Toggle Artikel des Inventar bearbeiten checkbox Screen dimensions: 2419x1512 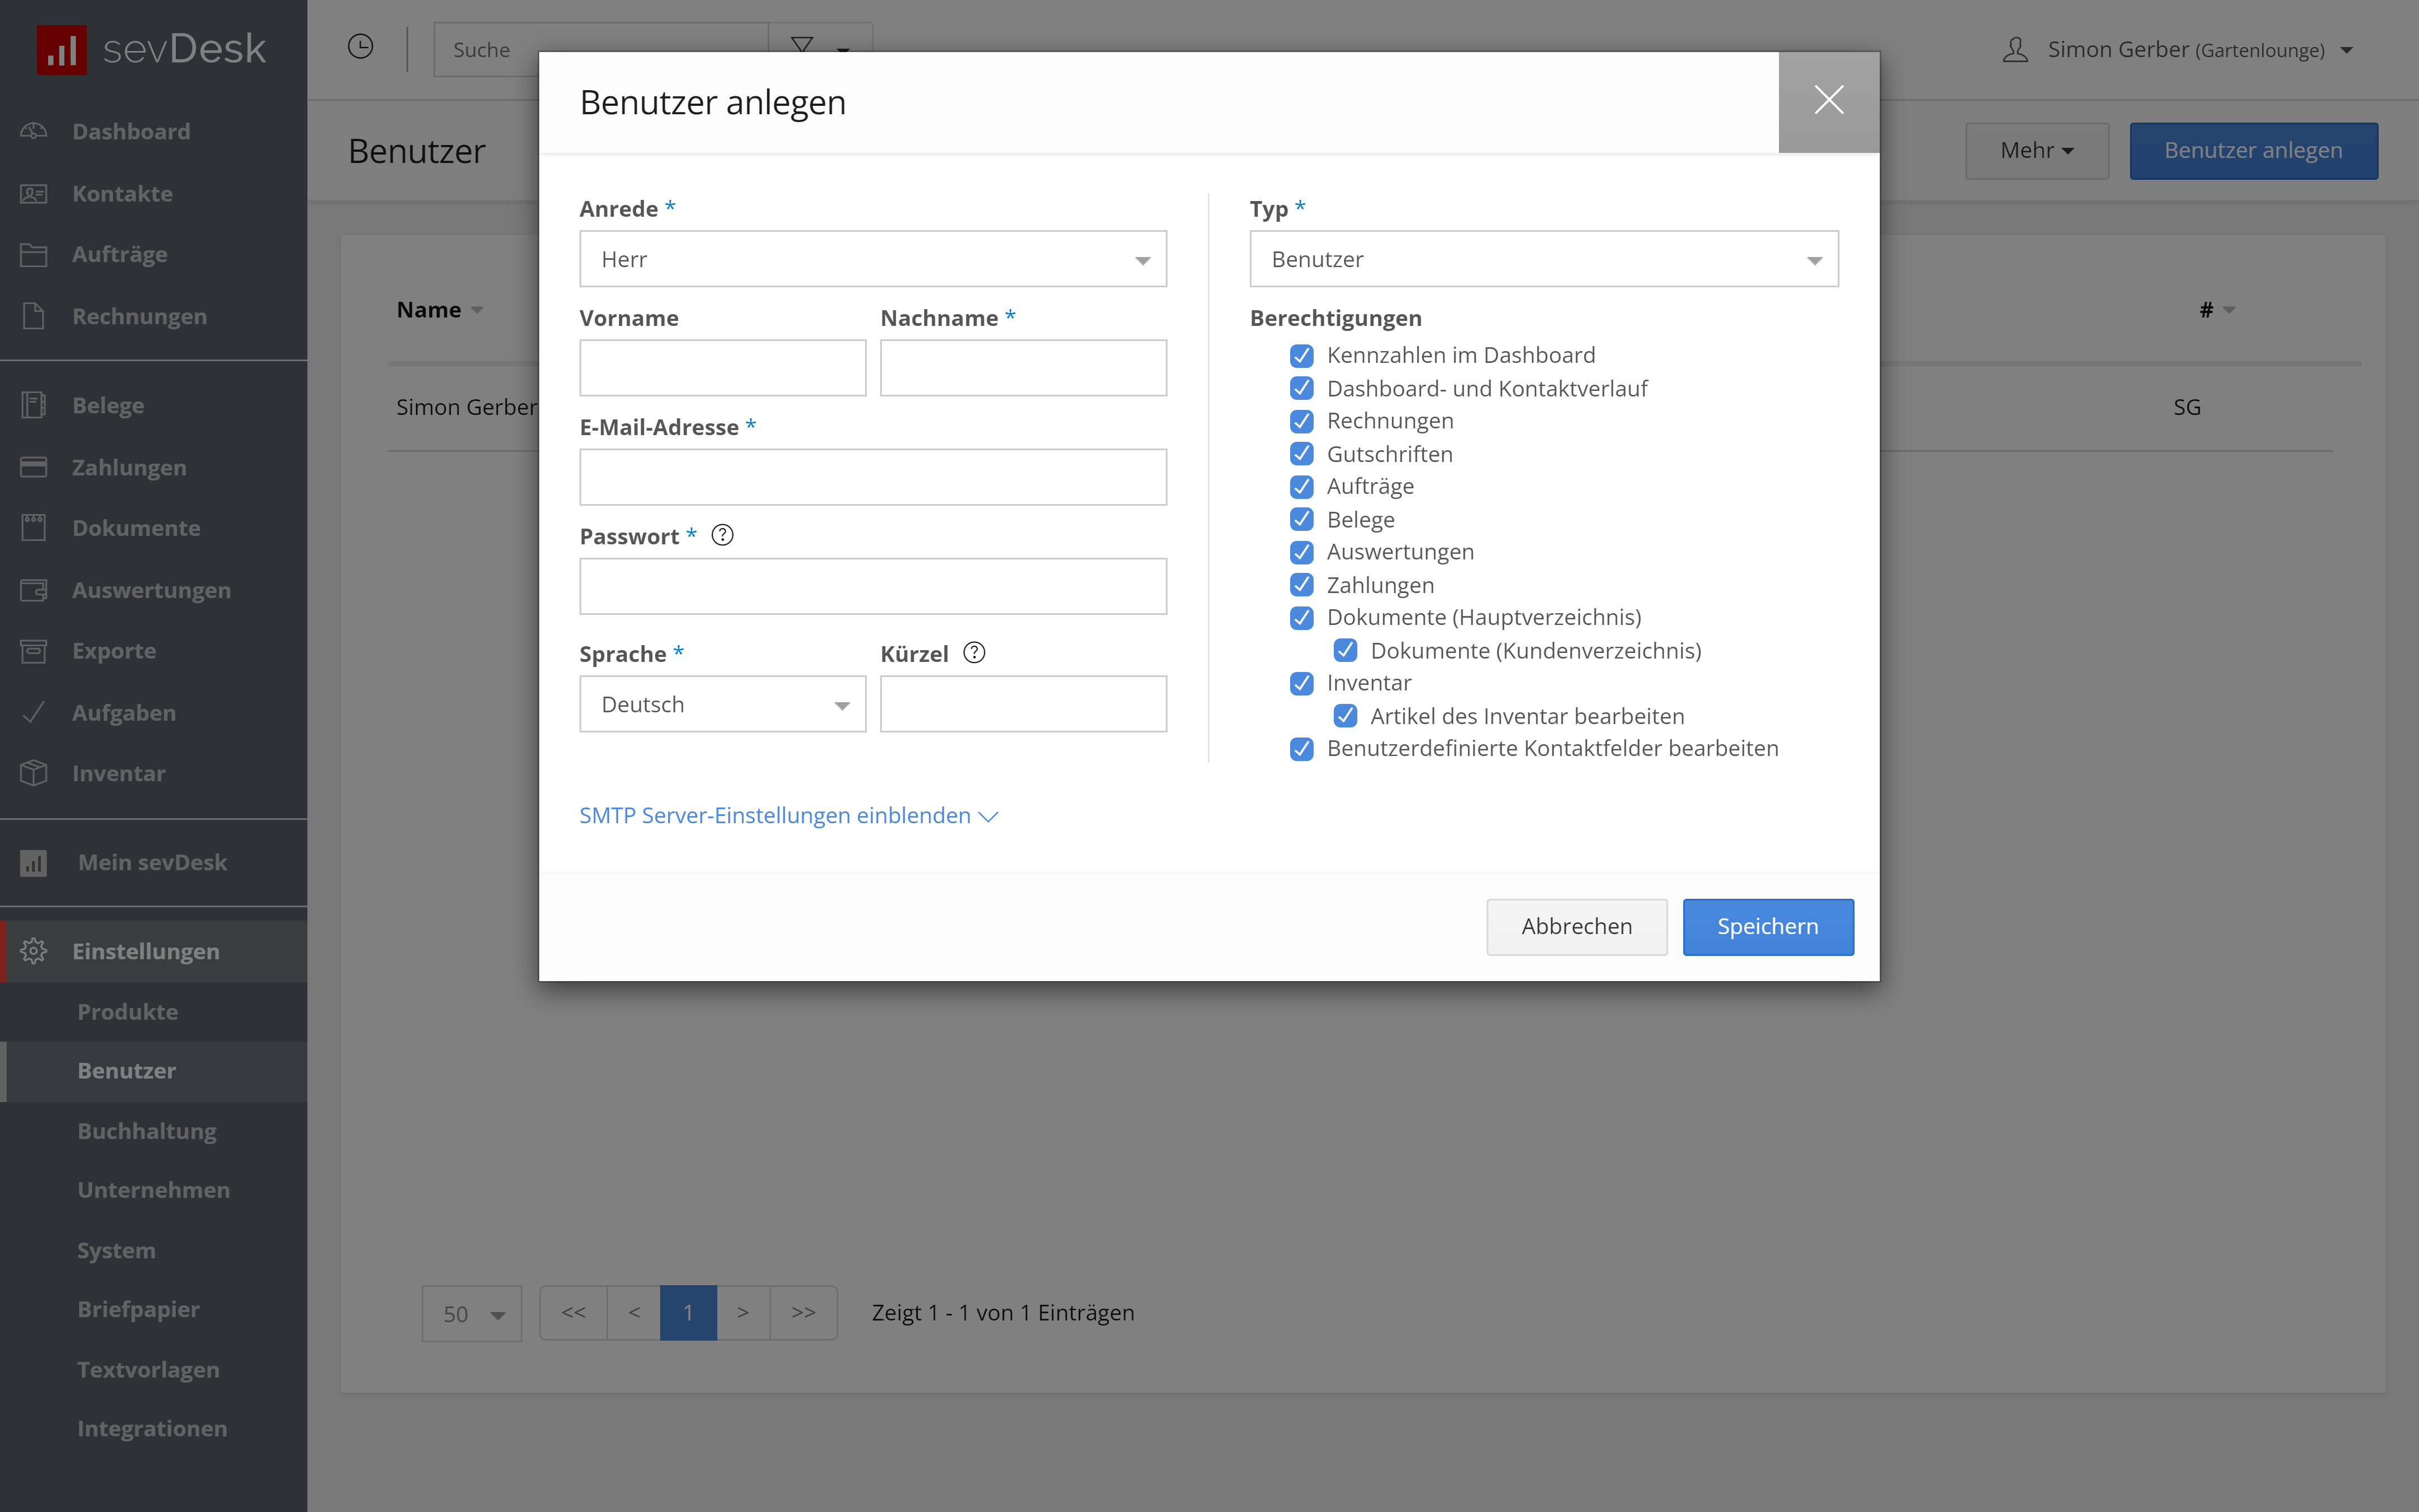1346,716
